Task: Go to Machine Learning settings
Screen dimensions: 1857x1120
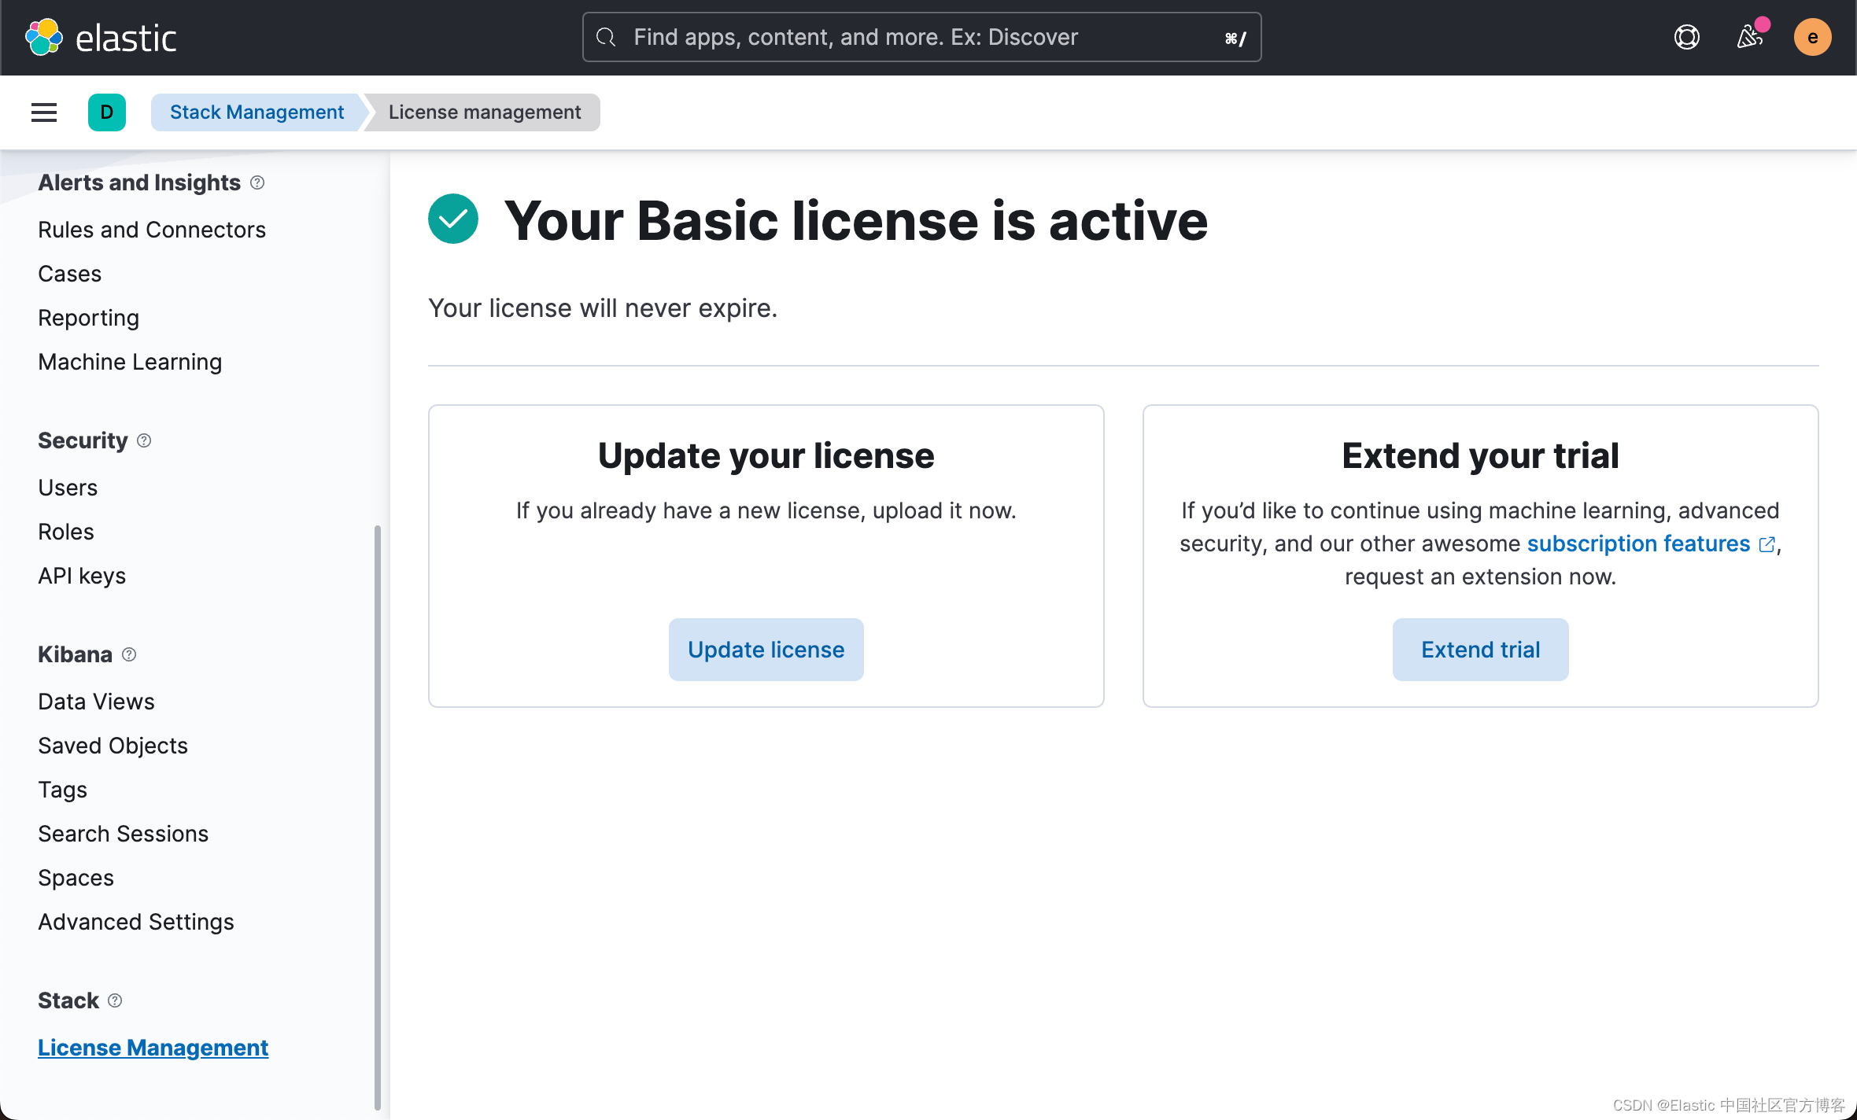Action: click(x=129, y=361)
